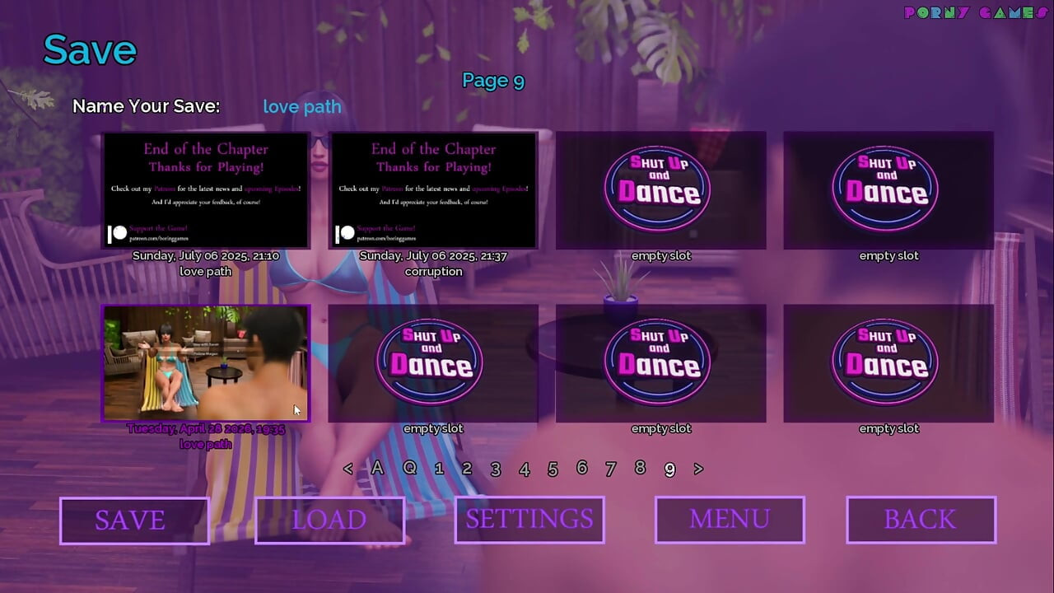Open the LOAD screen
This screenshot has height=593, width=1054.
[329, 521]
